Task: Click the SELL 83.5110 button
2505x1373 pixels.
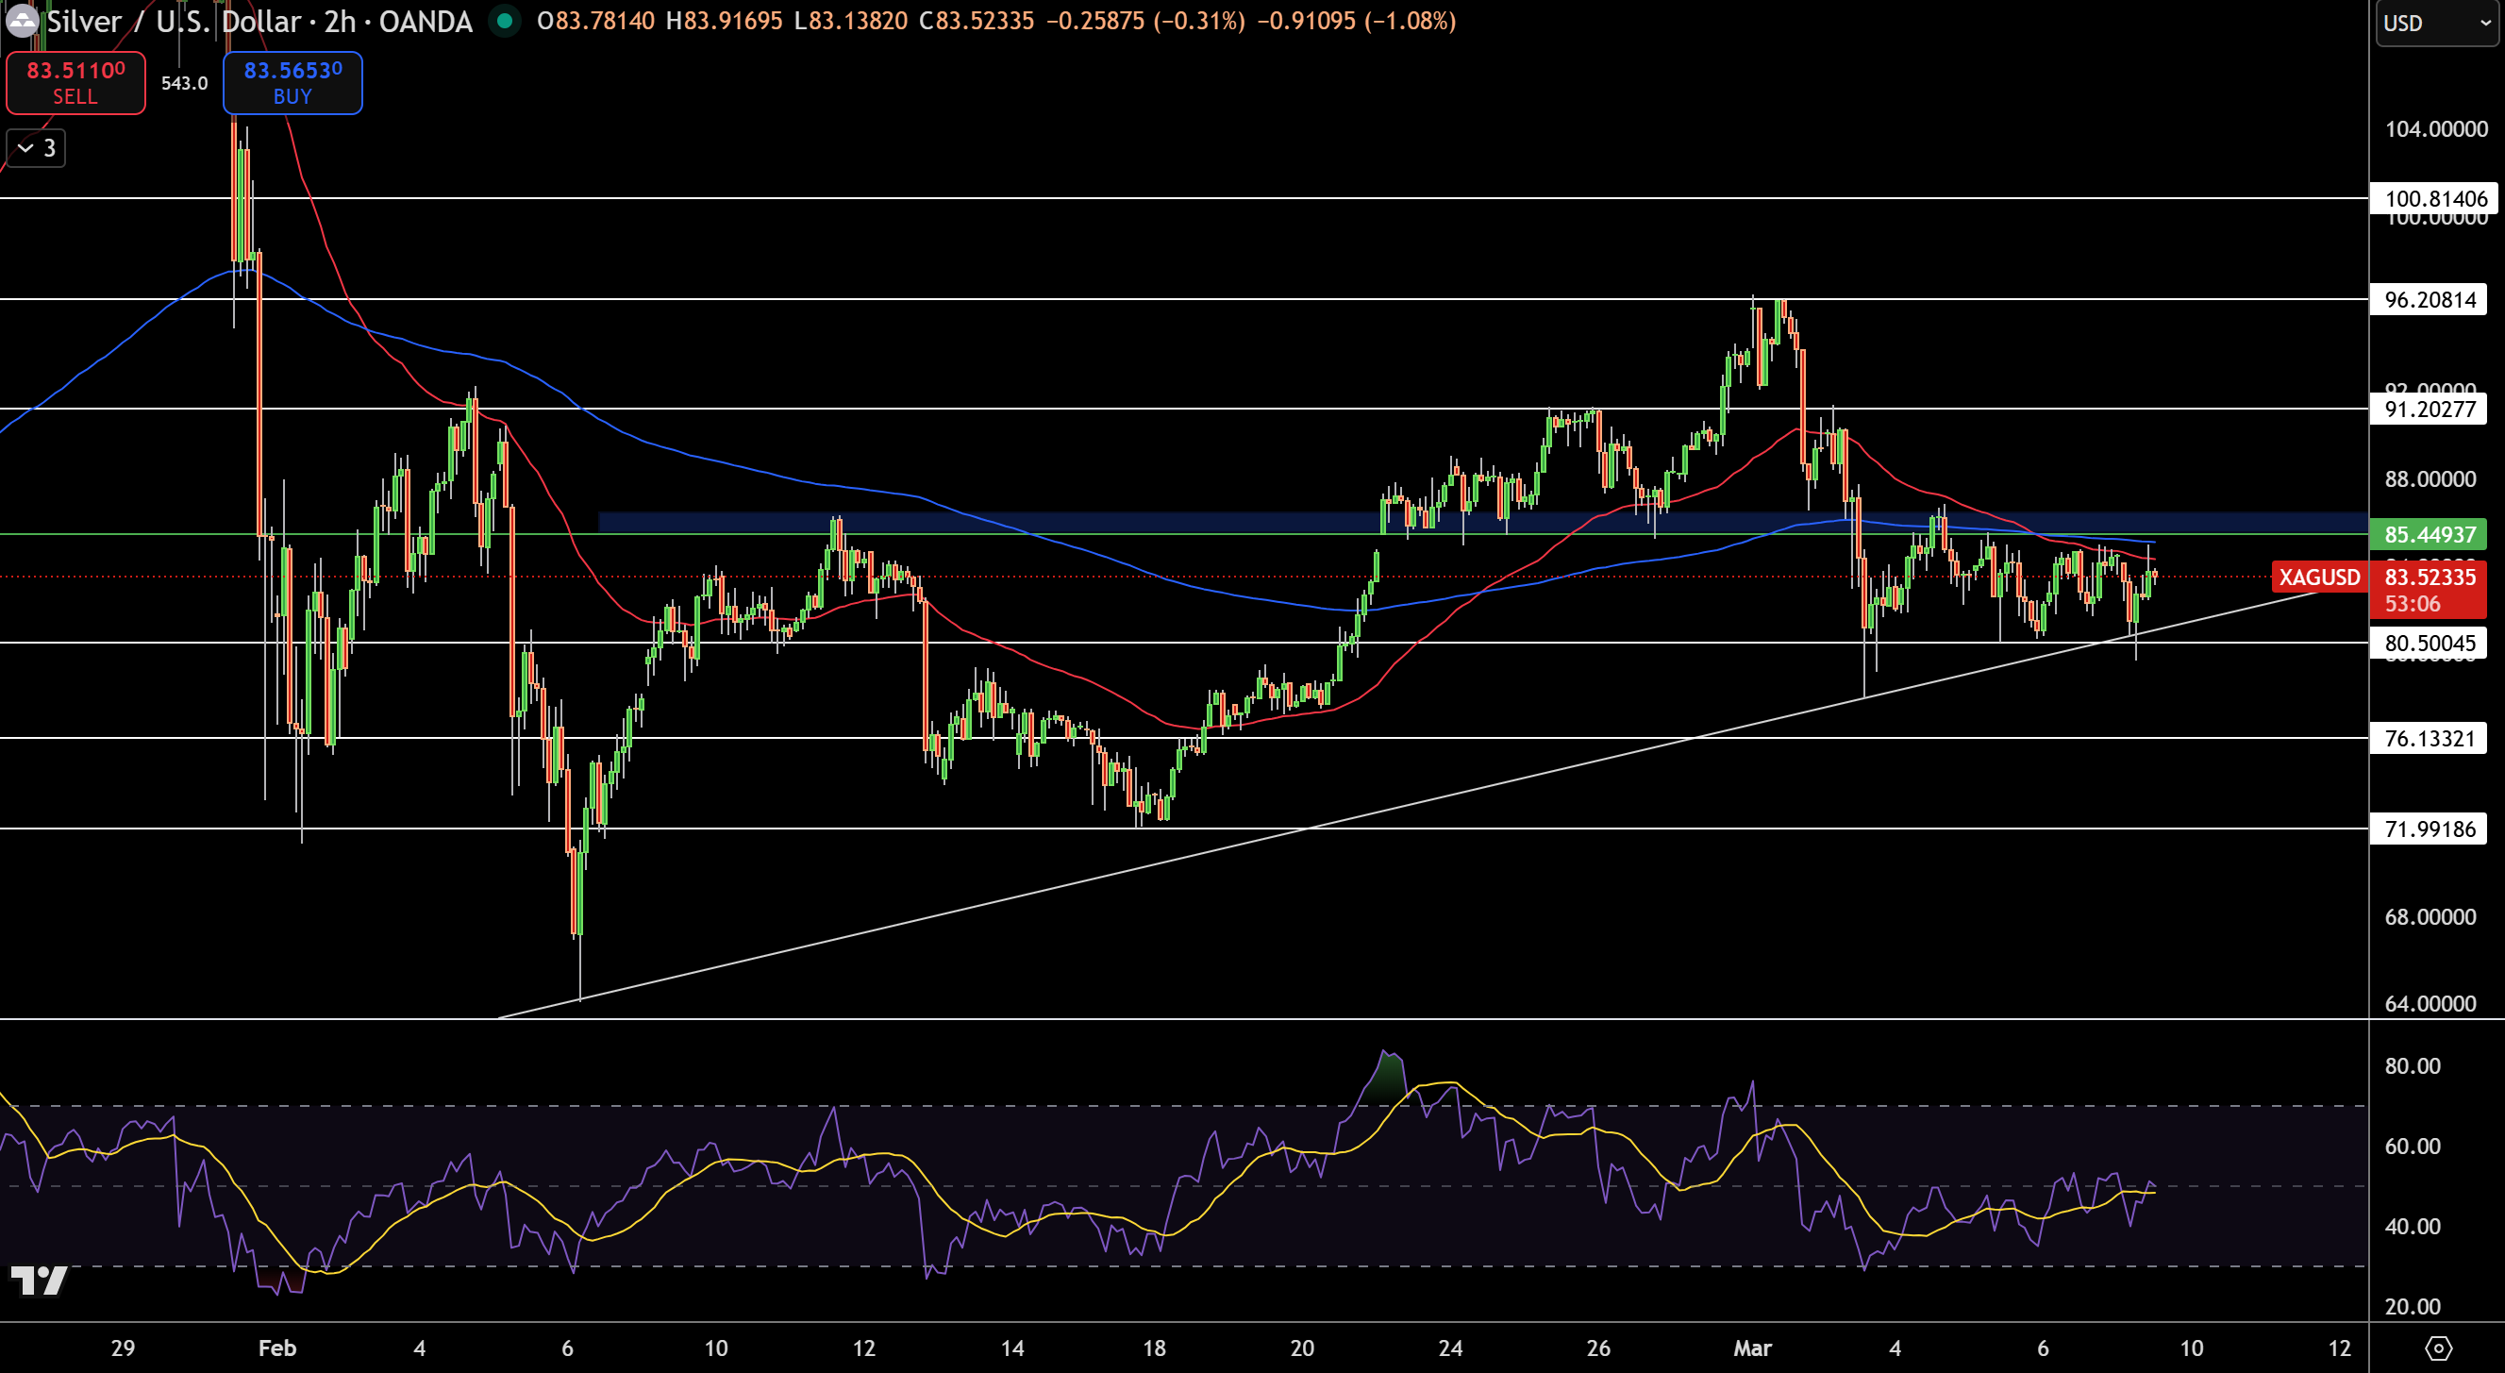Action: (75, 83)
